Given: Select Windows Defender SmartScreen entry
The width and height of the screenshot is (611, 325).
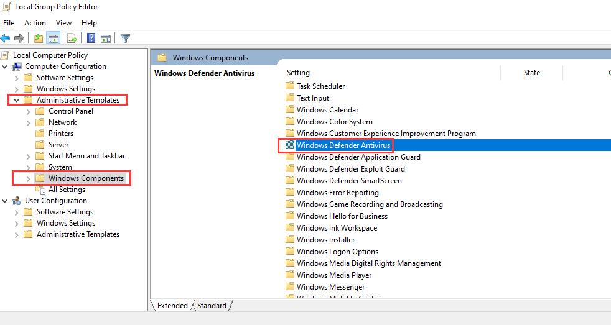Looking at the screenshot, I should click(x=349, y=181).
